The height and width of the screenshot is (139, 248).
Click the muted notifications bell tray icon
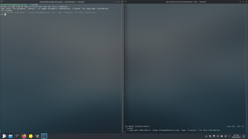tap(206, 136)
